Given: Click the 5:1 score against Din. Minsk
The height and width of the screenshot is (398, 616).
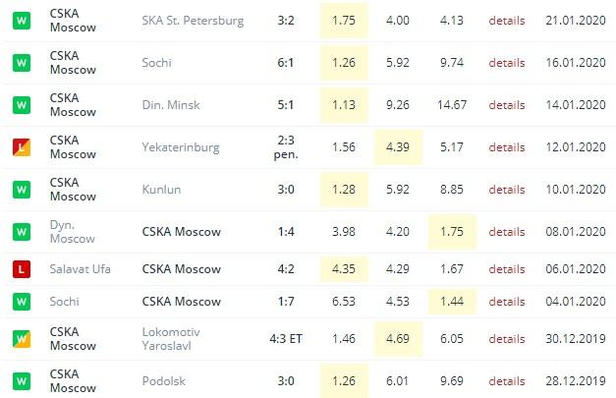Looking at the screenshot, I should (286, 105).
